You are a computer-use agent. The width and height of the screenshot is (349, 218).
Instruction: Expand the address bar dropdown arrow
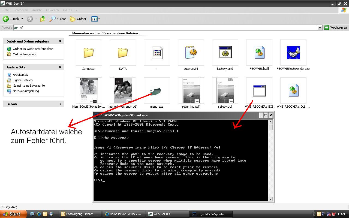(x=320, y=28)
